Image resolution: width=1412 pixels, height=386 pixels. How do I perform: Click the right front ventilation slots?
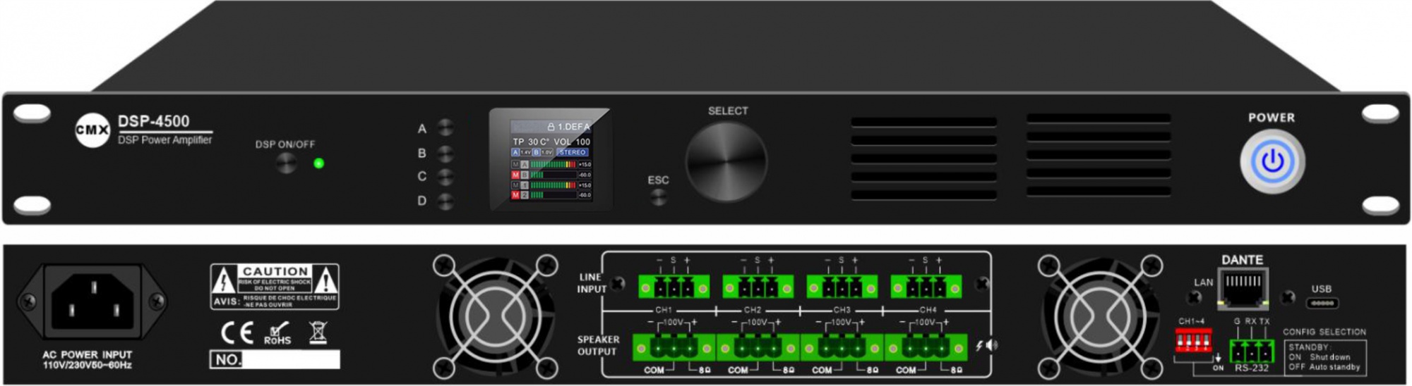click(1099, 154)
